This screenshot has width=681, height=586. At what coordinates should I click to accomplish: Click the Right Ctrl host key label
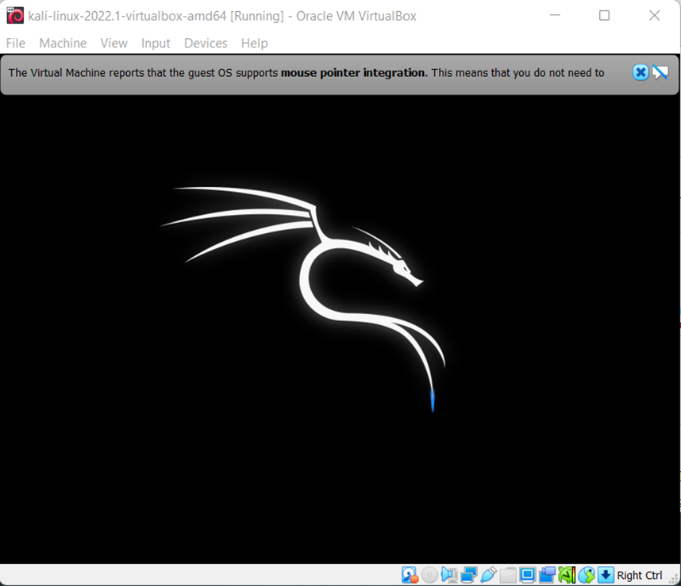pyautogui.click(x=639, y=575)
